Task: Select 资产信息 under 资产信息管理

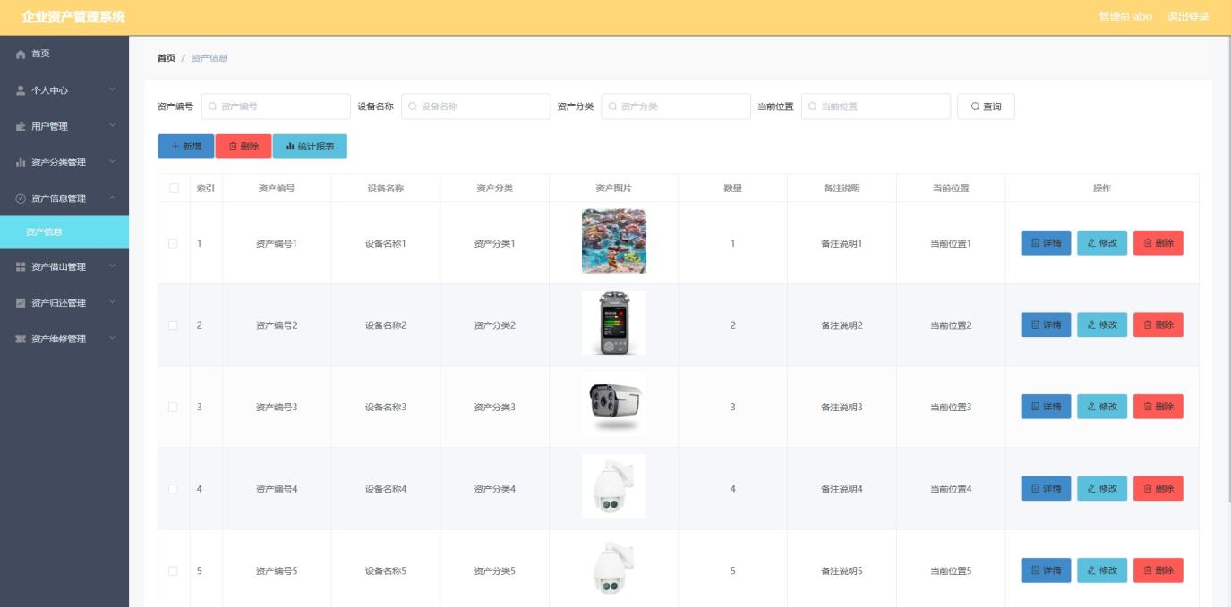Action: [64, 231]
